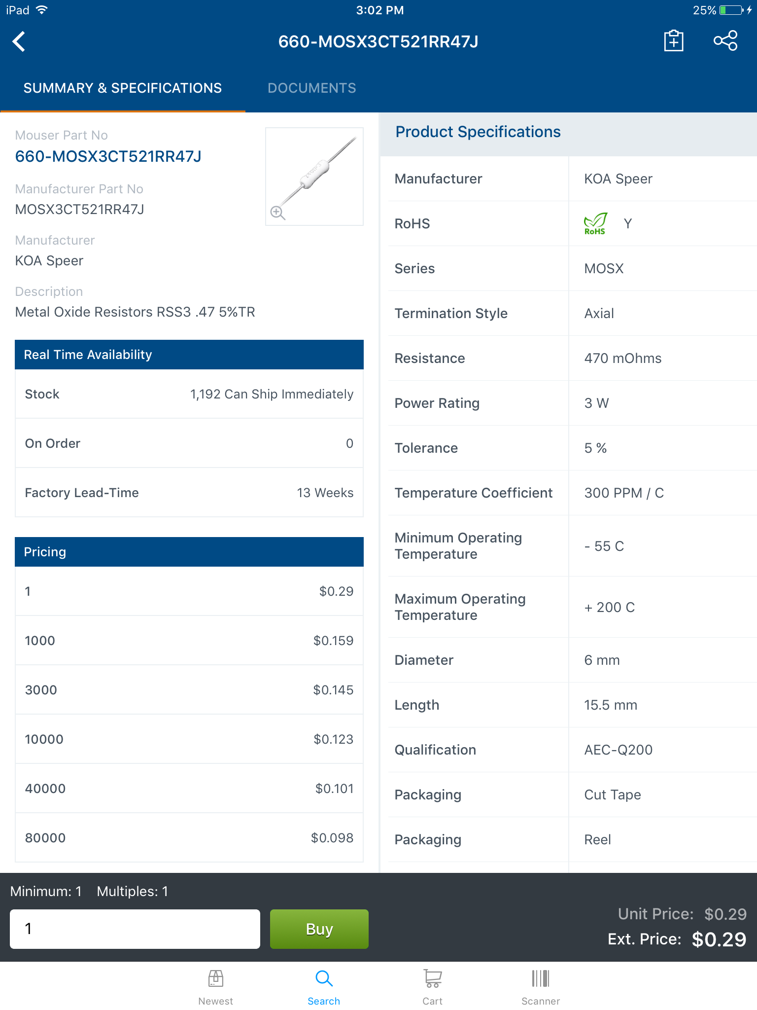Tap minimum temperature - 55 C
This screenshot has width=757, height=1010.
(604, 546)
